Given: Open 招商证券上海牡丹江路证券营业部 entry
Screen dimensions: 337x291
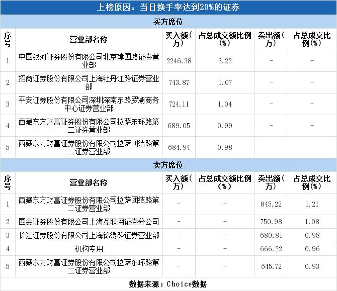Looking at the screenshot, I should click(x=89, y=82).
